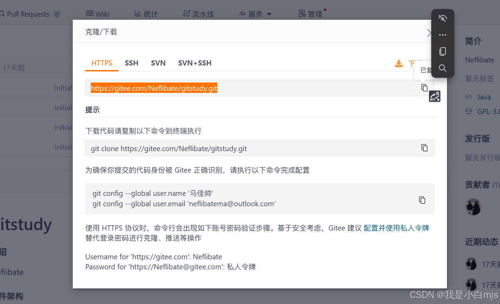Close the clone/download dialog

pos(429,33)
